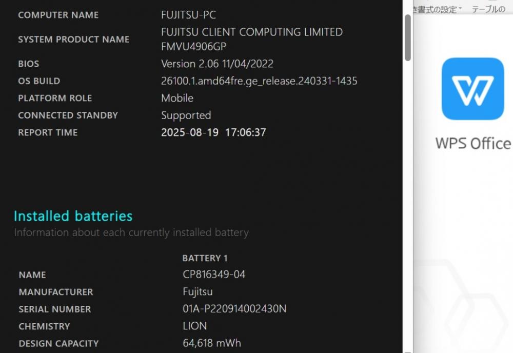513x353 pixels.
Task: Select the Version 2.06 11/04/2022 value
Action: (217, 64)
